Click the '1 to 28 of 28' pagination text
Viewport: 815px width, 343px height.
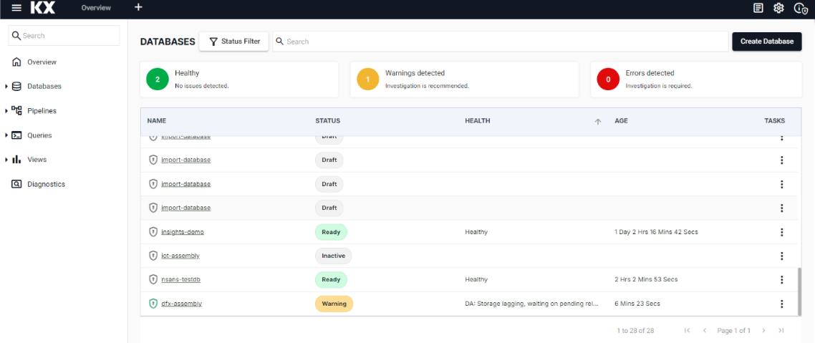(x=635, y=331)
